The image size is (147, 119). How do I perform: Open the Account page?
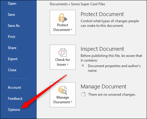coord(14,87)
